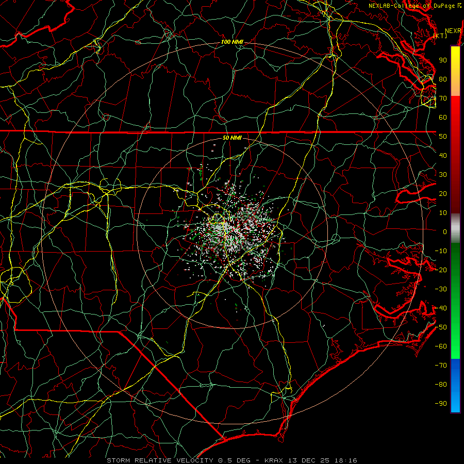This screenshot has height=464, width=464.
Task: Click the 30 knot scale label
Action: tap(443, 175)
